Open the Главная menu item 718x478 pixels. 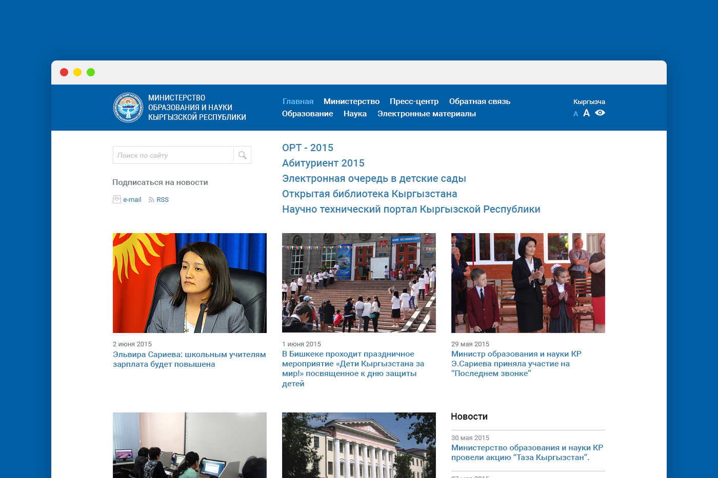(x=298, y=101)
